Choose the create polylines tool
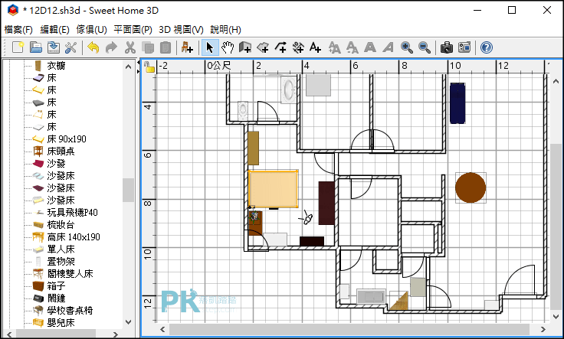Viewport: 564px width, 339px height. 280,47
